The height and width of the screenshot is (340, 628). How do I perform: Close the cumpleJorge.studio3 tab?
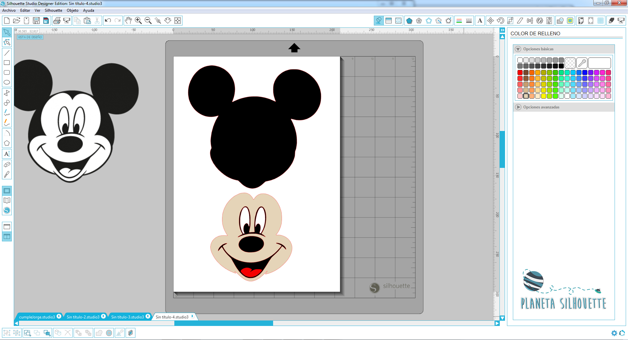[x=59, y=316]
